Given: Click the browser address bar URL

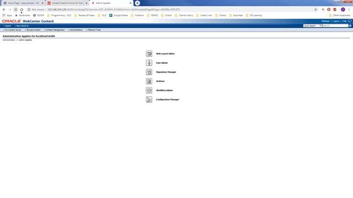Looking at the screenshot, I should click(x=114, y=9).
